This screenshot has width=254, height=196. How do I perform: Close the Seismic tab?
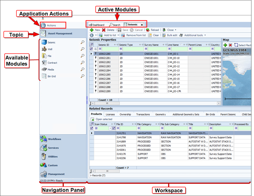coord(142,25)
